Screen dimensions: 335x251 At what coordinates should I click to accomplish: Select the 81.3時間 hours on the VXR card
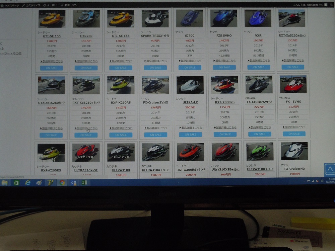click(x=258, y=56)
